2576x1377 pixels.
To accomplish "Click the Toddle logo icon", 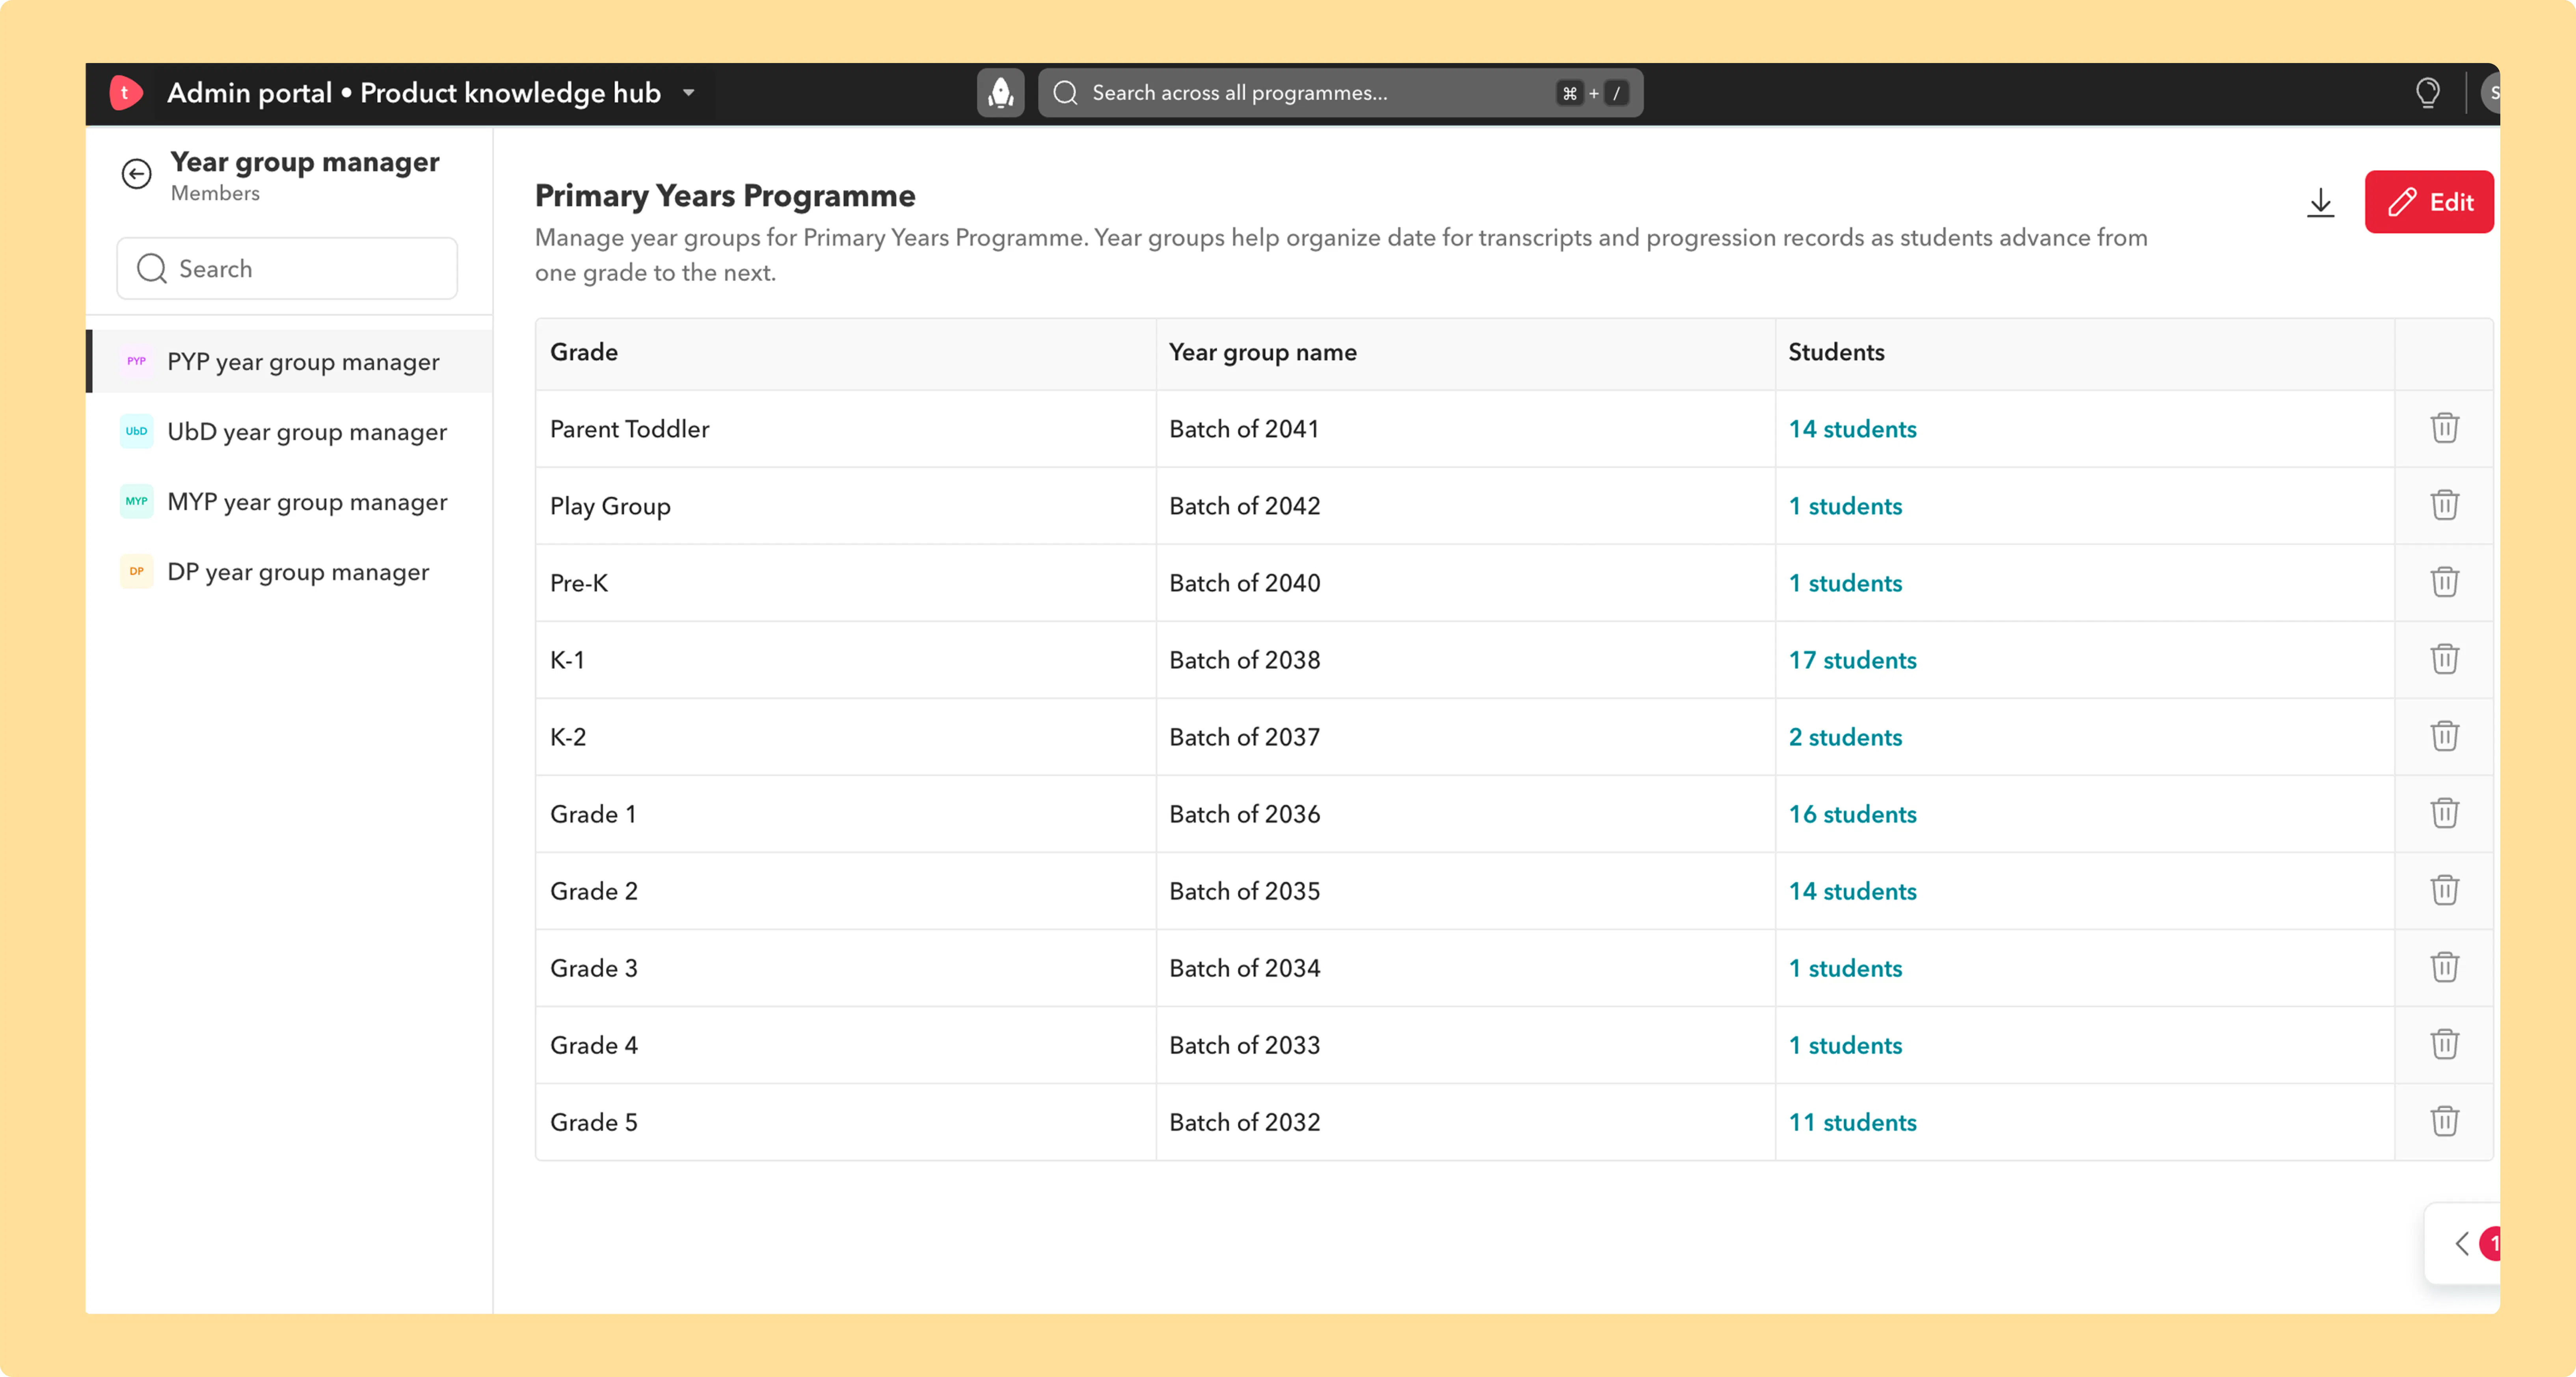I will click(126, 93).
